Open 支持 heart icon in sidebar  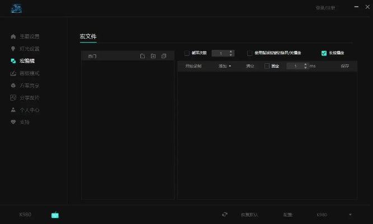coord(13,122)
